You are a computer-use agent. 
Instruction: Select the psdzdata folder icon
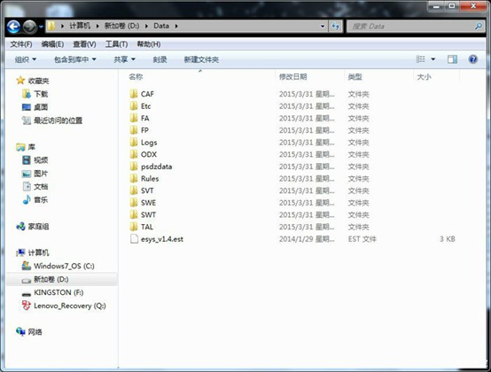tap(134, 167)
